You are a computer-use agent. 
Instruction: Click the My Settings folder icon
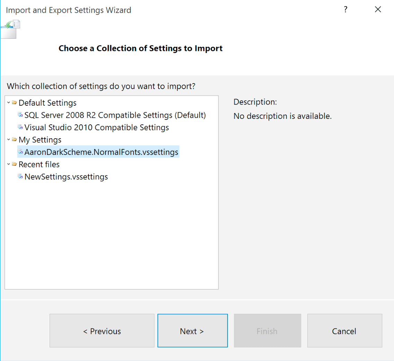(14, 140)
